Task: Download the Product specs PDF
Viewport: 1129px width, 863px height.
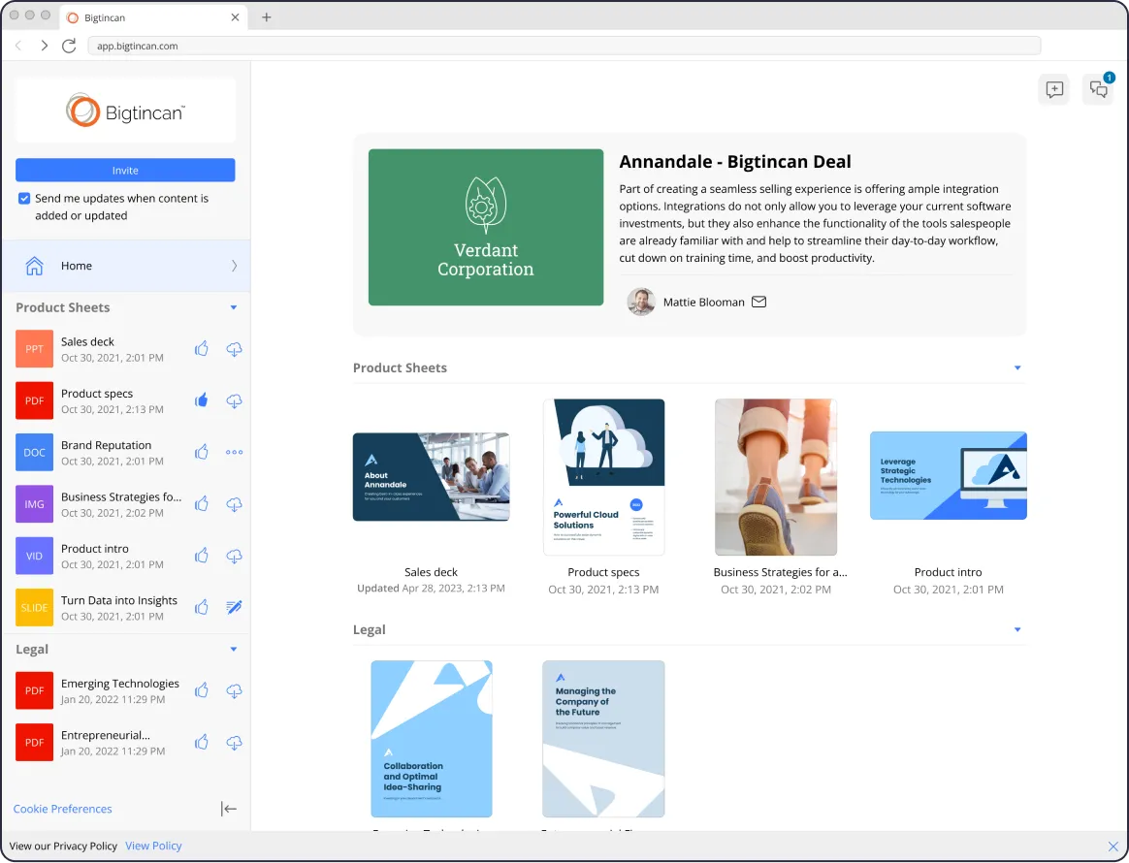Action: tap(234, 400)
